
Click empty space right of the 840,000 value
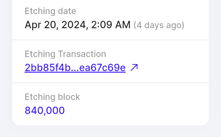(x=138, y=110)
